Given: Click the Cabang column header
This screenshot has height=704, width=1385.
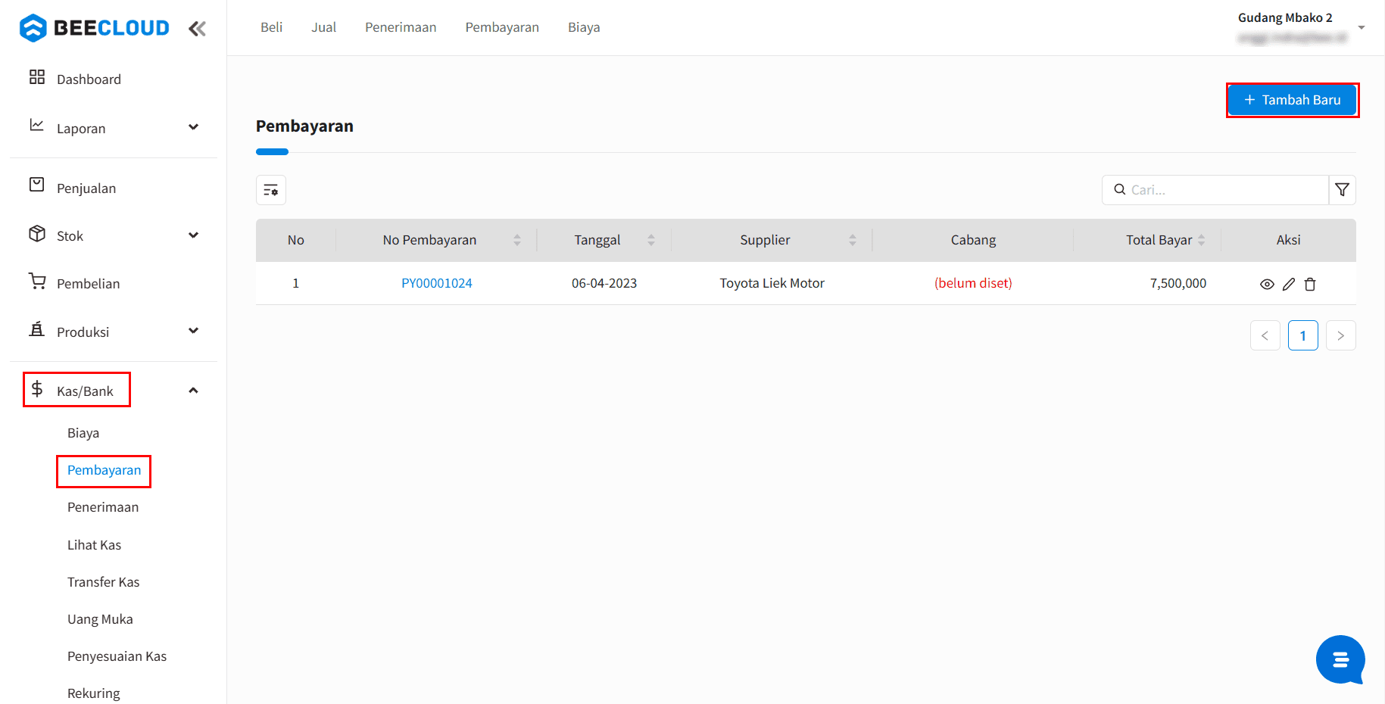Looking at the screenshot, I should click(973, 240).
